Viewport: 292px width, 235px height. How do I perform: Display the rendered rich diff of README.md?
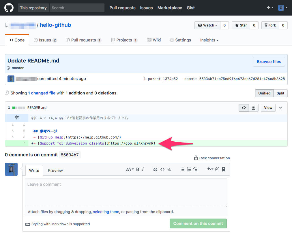pyautogui.click(x=253, y=108)
